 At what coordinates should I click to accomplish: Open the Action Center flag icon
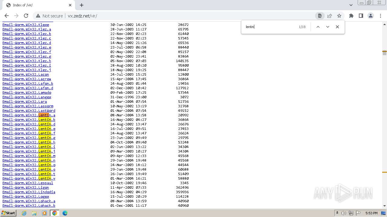pos(358,213)
